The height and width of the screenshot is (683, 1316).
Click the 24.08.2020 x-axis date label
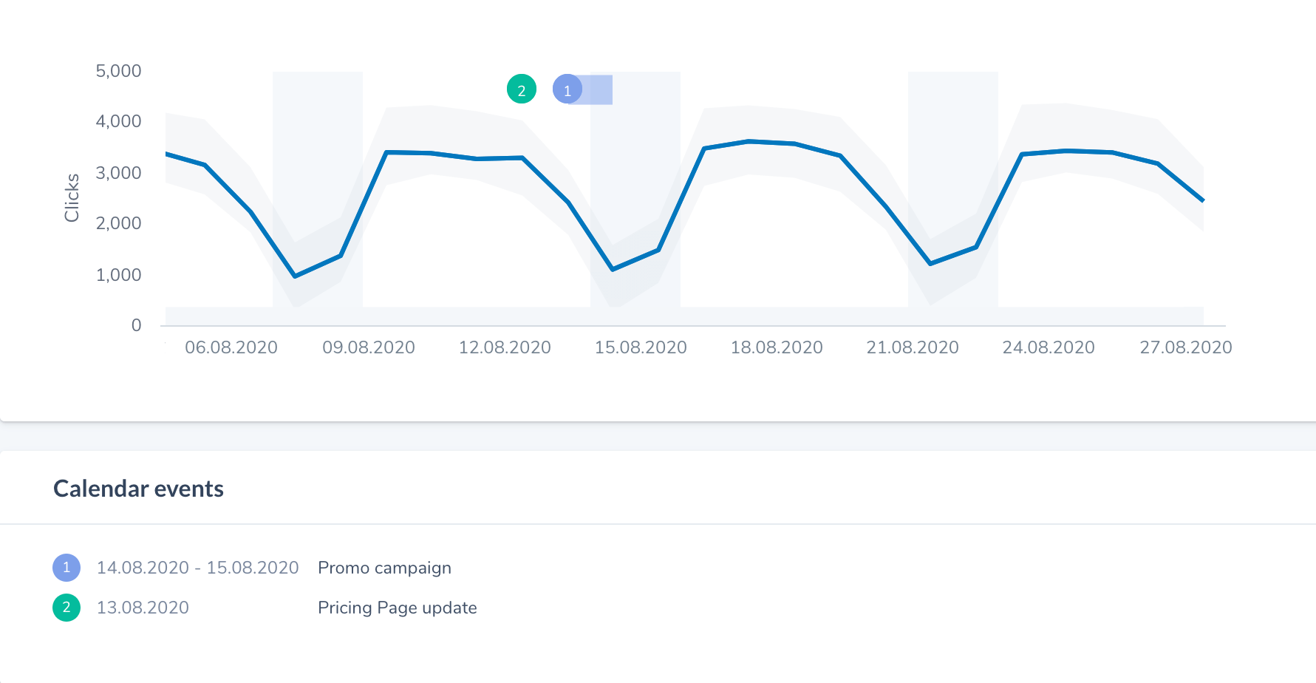click(1049, 347)
